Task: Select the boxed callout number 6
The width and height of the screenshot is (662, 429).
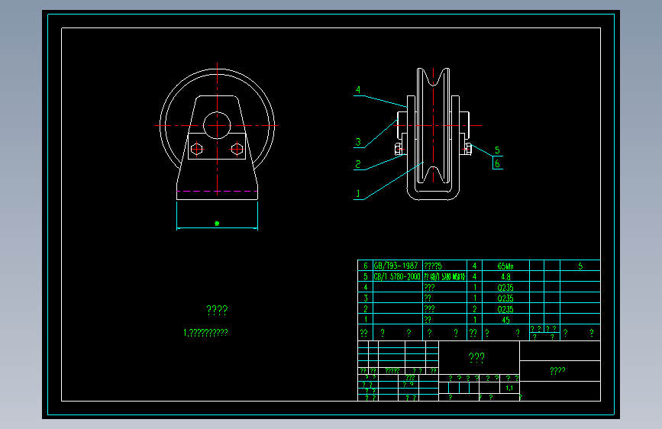Action: (x=497, y=163)
